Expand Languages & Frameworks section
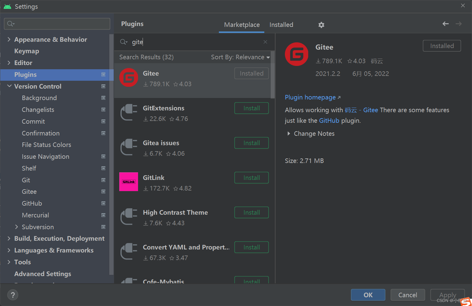 (9, 250)
